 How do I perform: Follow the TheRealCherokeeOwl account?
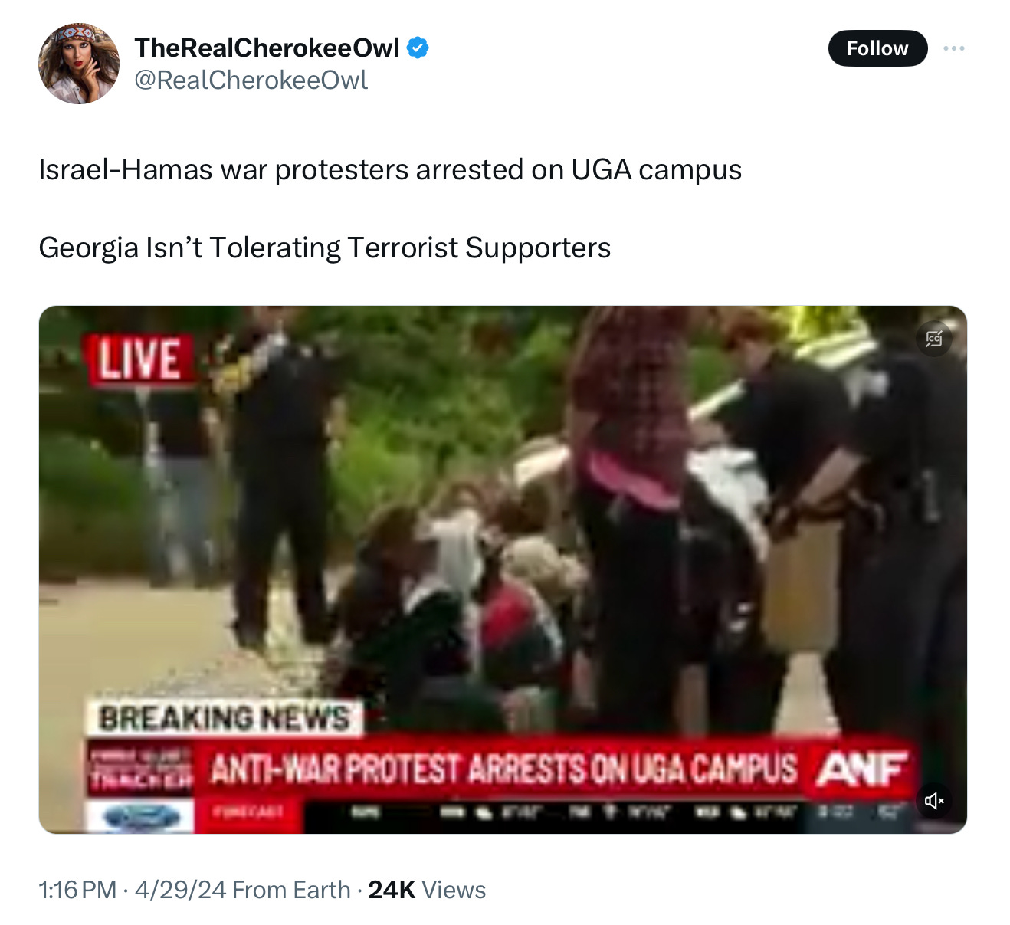pyautogui.click(x=877, y=48)
